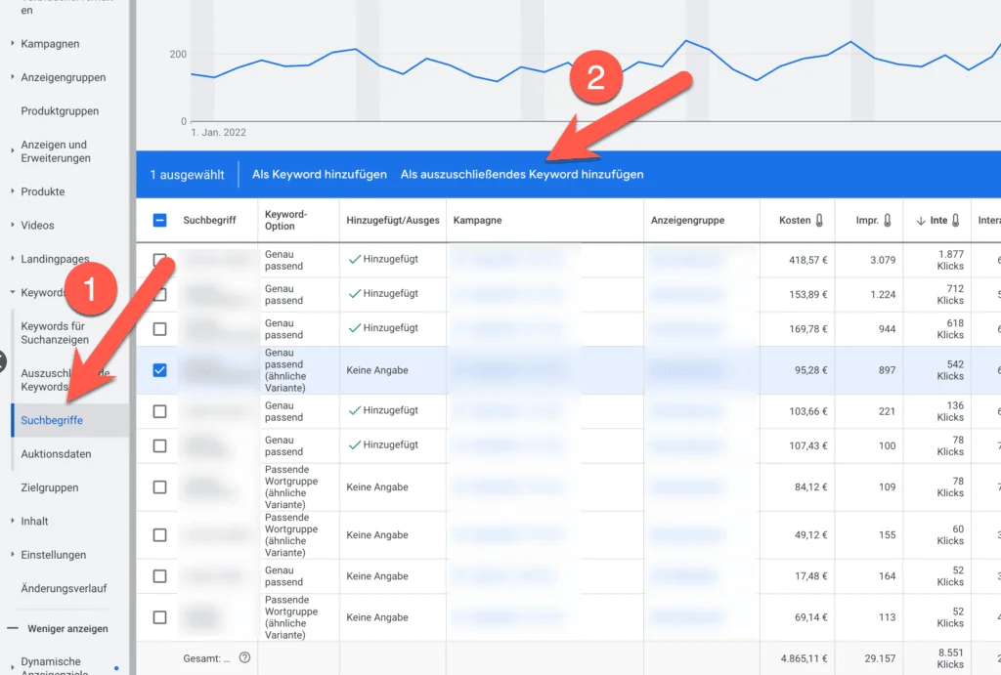Screen dimensions: 1001x675
Task: Open the help icon next to Gesamt
Action: point(244,657)
